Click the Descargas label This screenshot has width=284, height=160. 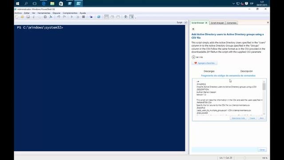209,71
